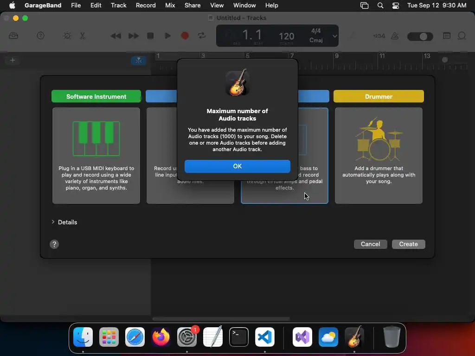Open help with the question mark button
The image size is (475, 356).
tap(54, 244)
